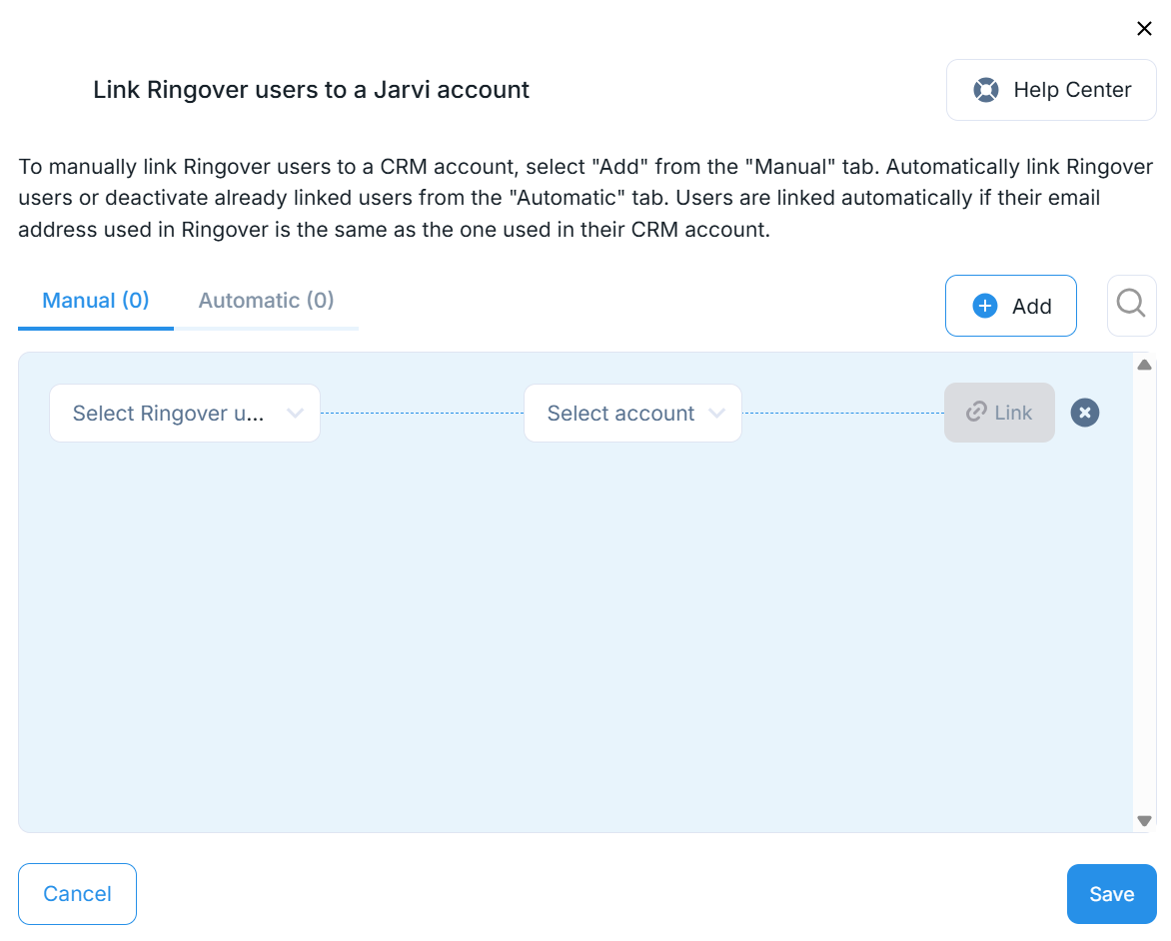Close the dialog with the X icon

click(1143, 28)
